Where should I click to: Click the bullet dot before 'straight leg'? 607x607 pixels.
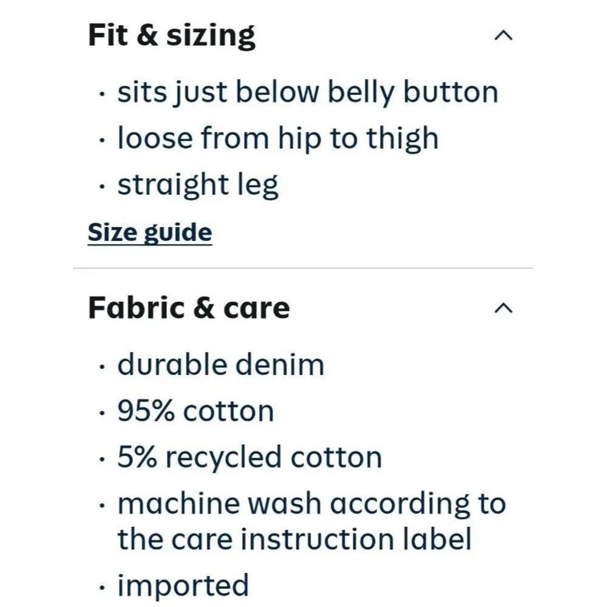[x=102, y=187]
